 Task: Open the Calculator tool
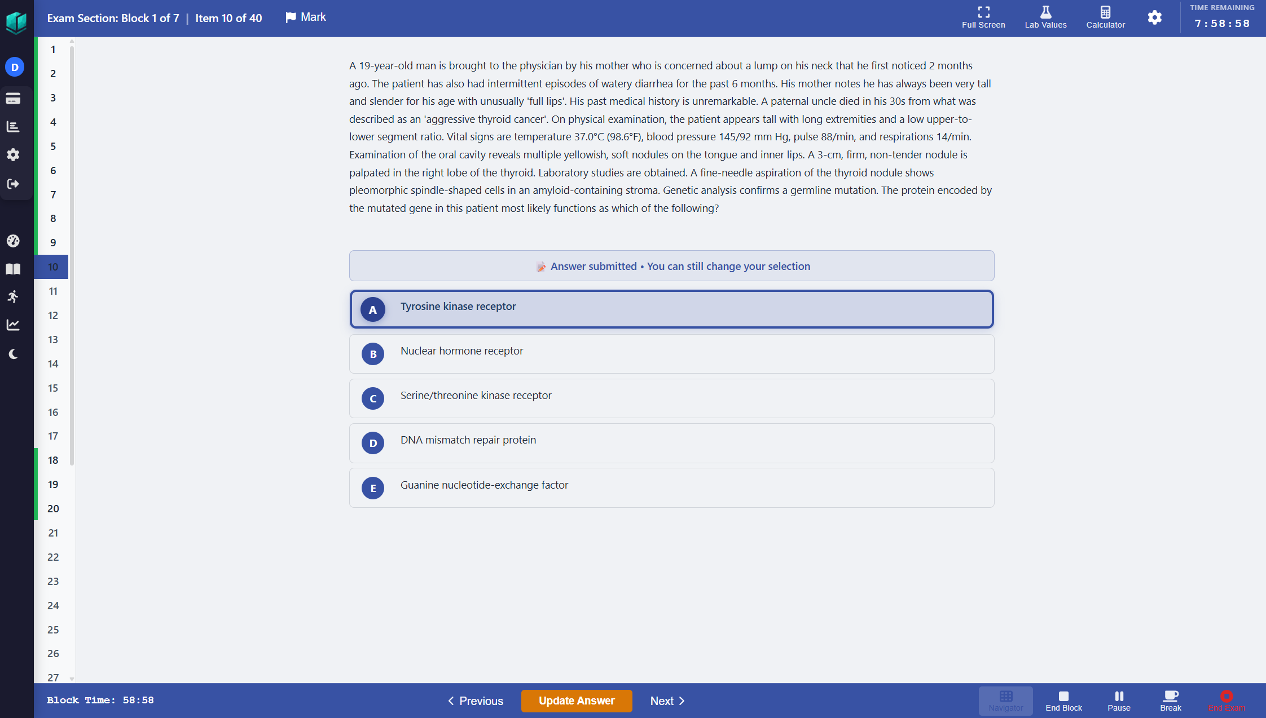(x=1105, y=17)
